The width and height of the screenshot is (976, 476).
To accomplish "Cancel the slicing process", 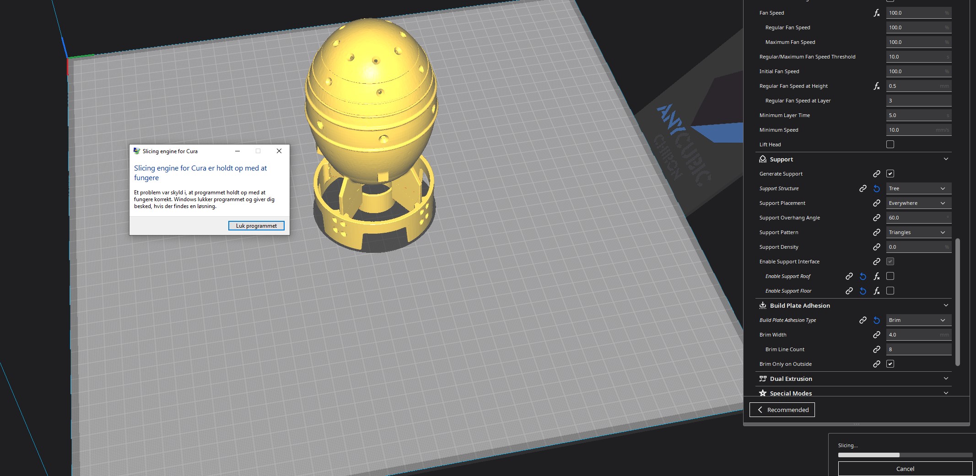I will coord(905,469).
